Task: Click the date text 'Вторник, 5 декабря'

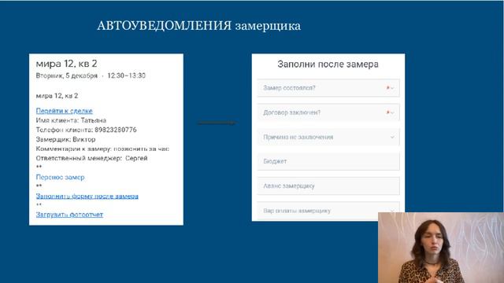Action: 66,75
